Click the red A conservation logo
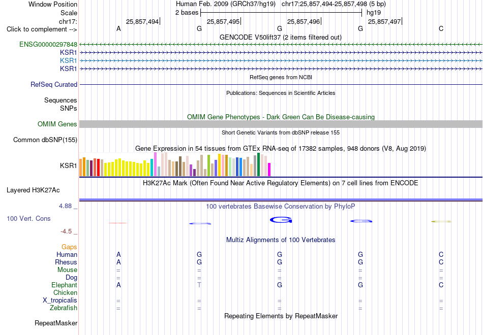The image size is (483, 335). (x=118, y=223)
